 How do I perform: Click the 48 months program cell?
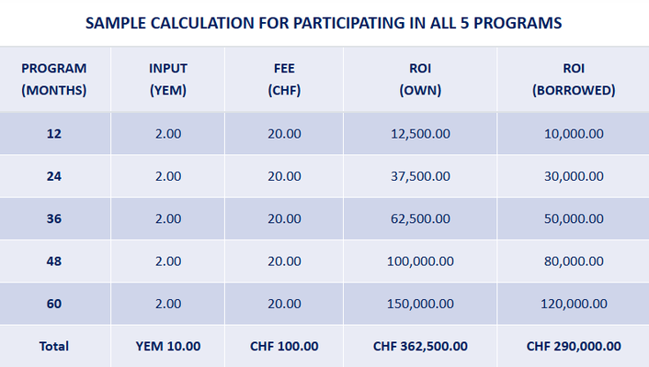pyautogui.click(x=54, y=261)
